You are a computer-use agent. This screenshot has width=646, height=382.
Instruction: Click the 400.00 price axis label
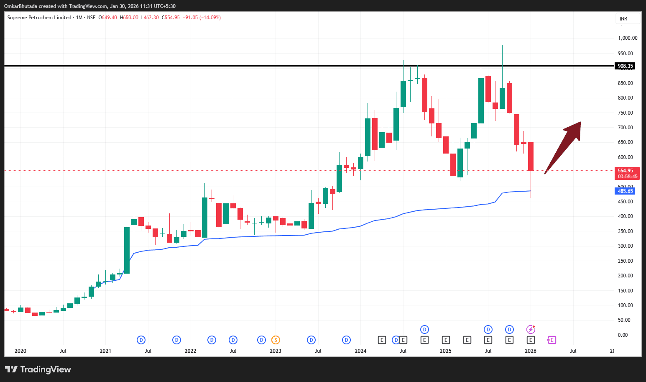[626, 216]
